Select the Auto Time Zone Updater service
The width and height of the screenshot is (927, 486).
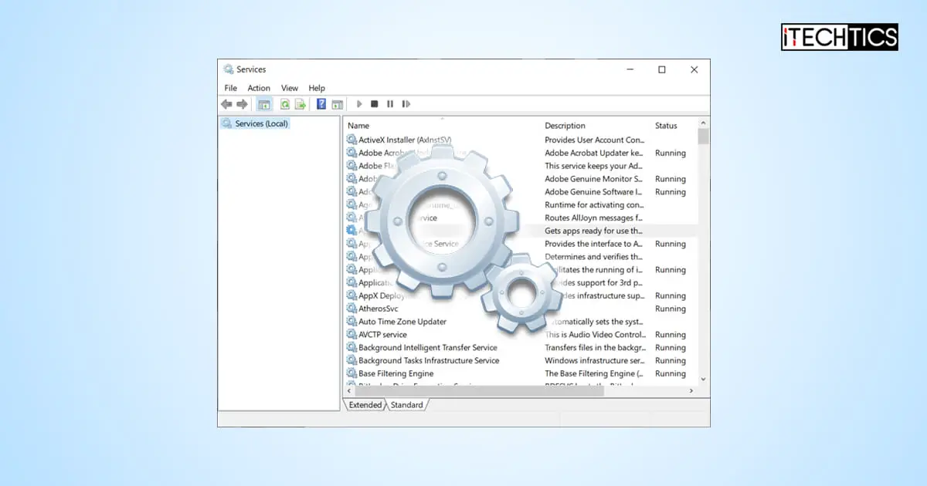tap(402, 322)
